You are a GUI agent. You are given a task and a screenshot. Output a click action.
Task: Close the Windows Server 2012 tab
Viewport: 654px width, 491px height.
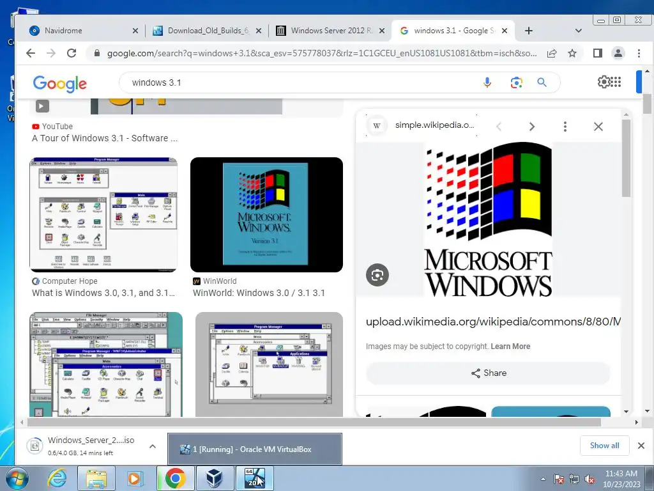pos(382,31)
